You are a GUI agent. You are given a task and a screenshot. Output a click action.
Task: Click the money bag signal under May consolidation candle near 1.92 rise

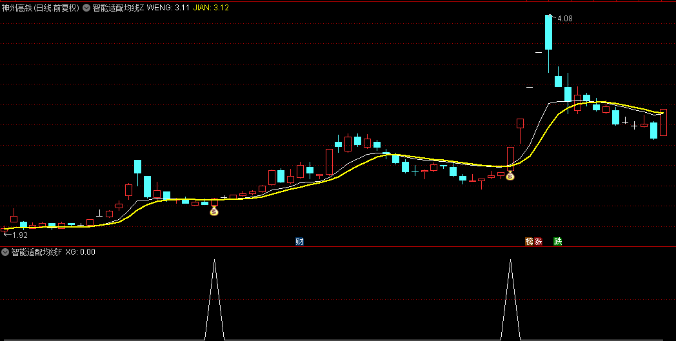tap(214, 211)
